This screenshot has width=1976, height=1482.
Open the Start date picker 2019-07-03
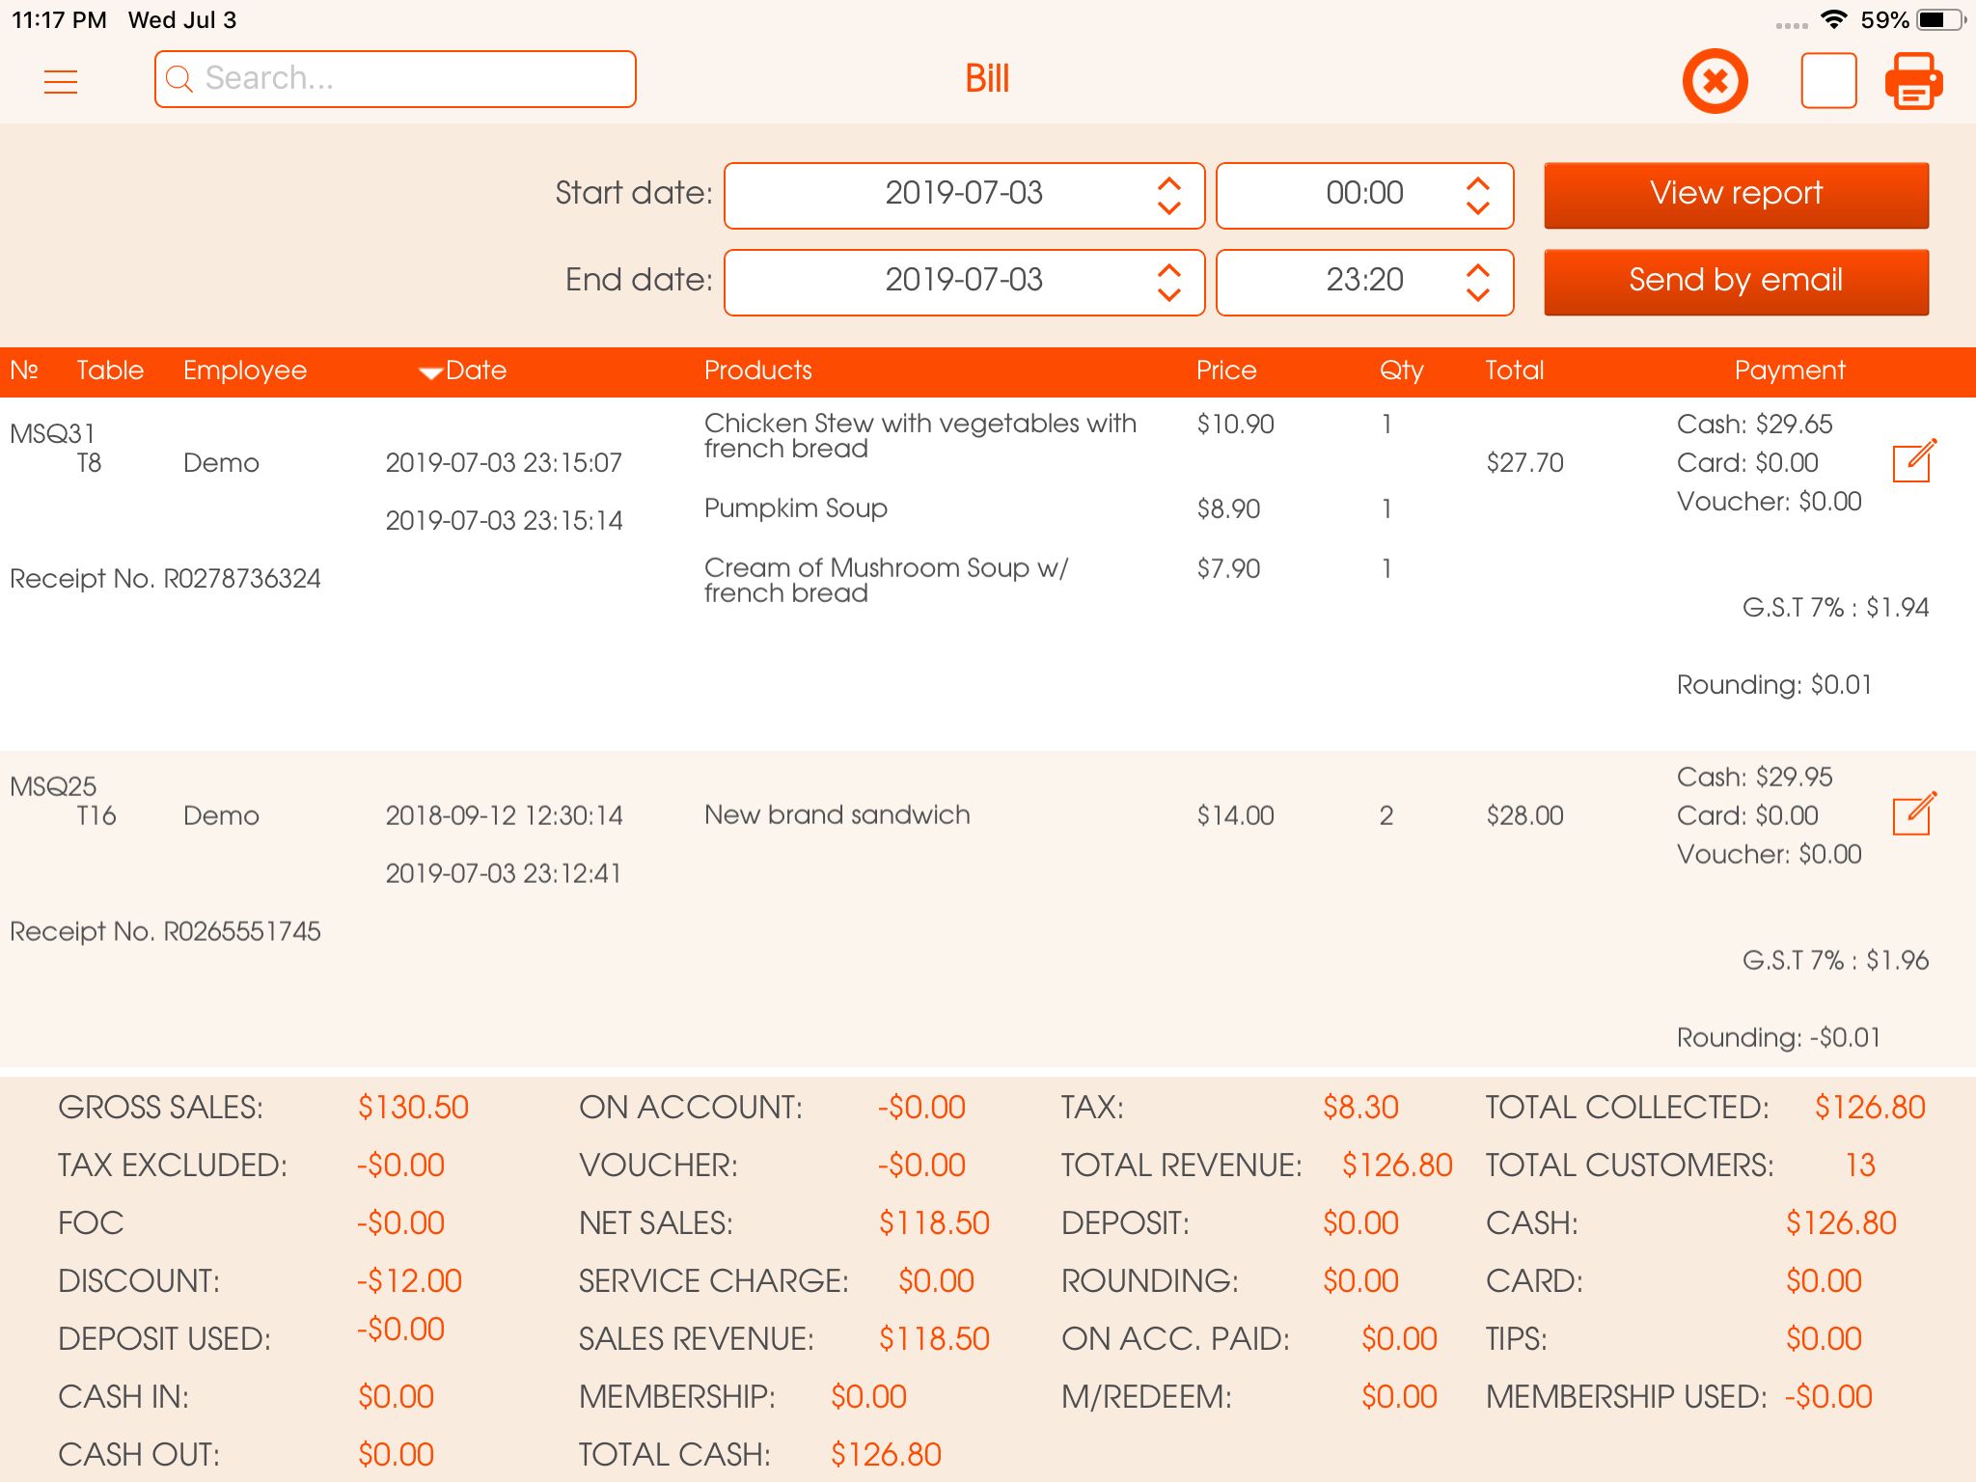[963, 195]
